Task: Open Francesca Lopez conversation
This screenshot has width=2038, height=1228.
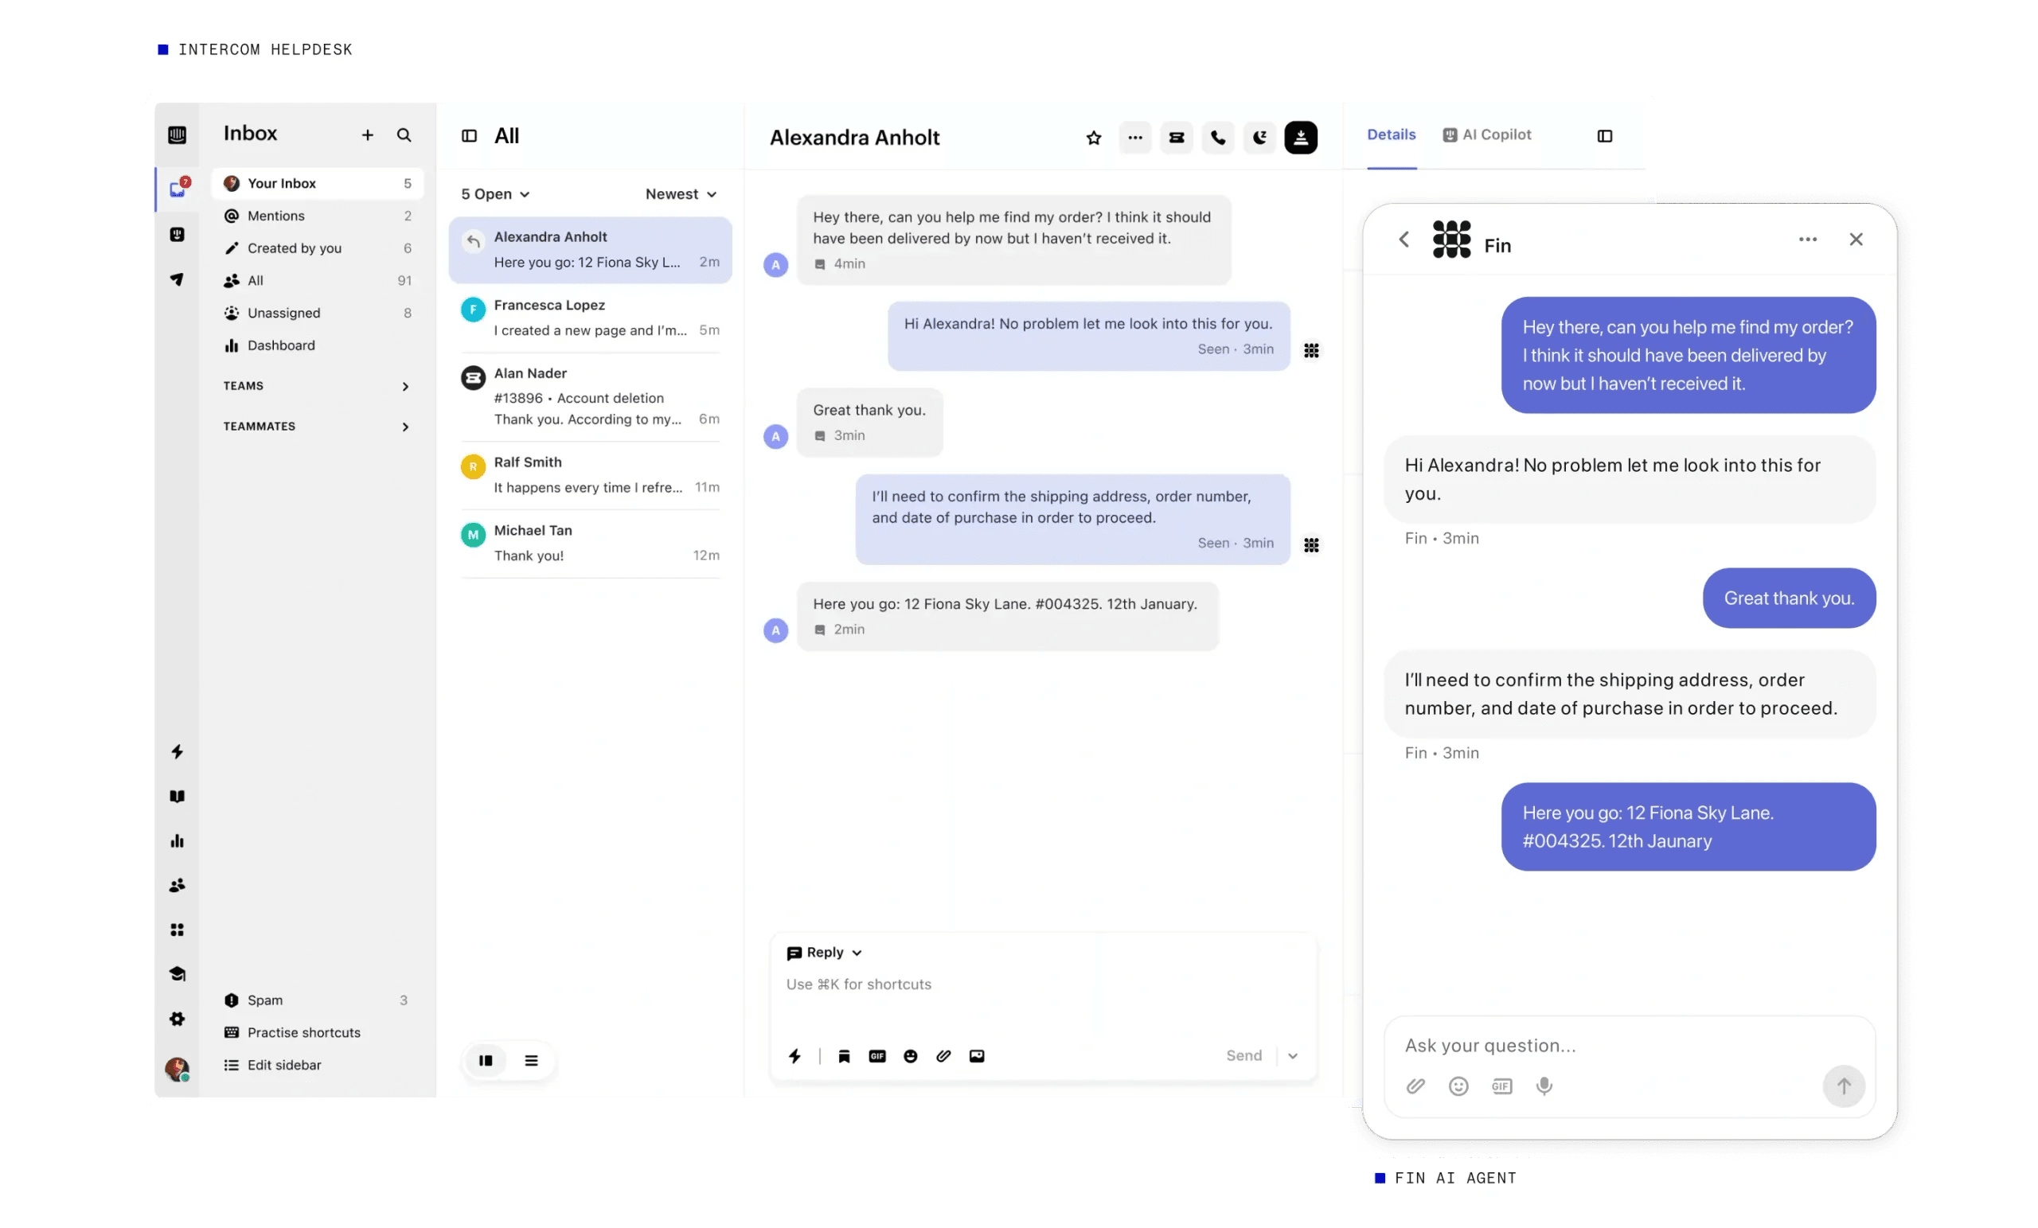Action: pos(590,318)
